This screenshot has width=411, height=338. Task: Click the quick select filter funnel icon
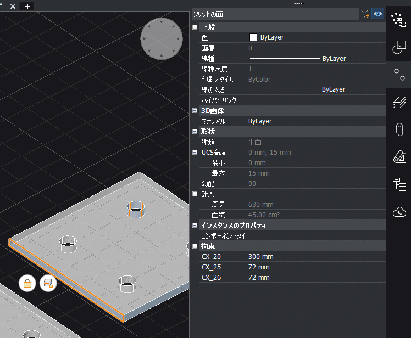pos(365,14)
